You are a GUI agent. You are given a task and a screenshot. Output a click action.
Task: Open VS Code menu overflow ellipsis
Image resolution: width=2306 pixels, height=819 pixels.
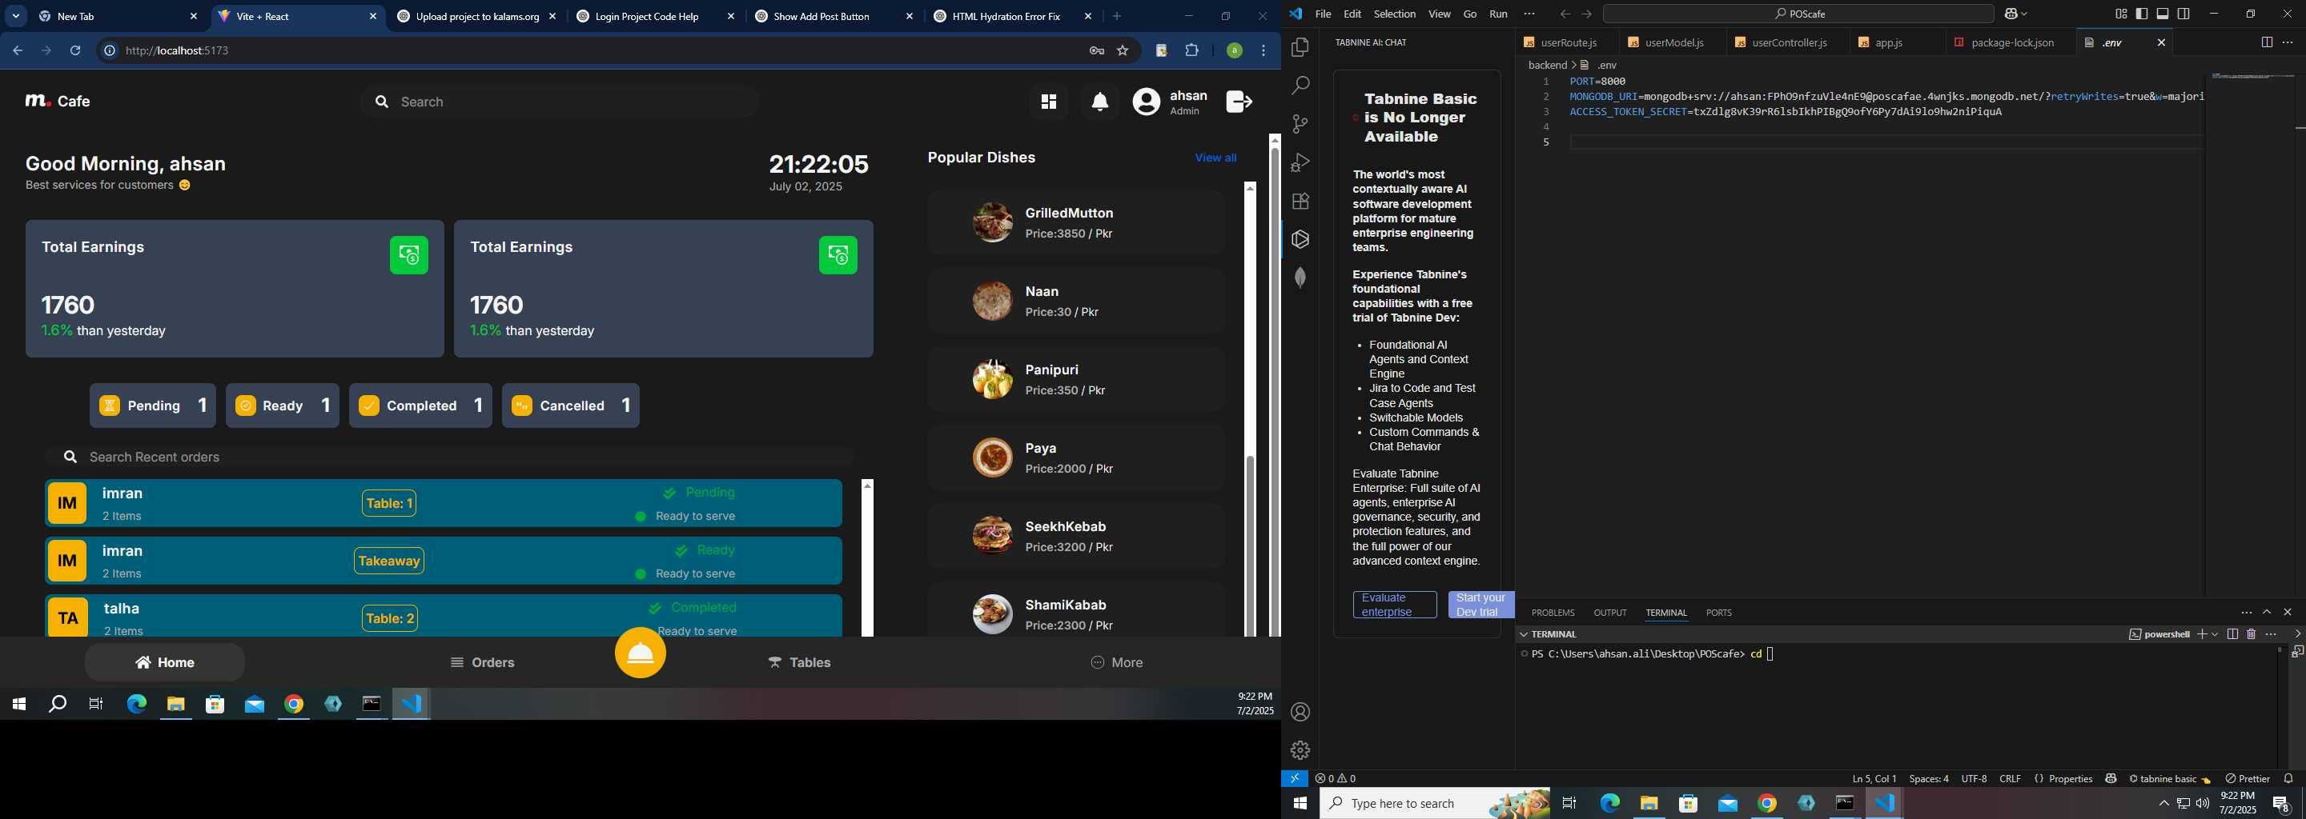click(1529, 14)
